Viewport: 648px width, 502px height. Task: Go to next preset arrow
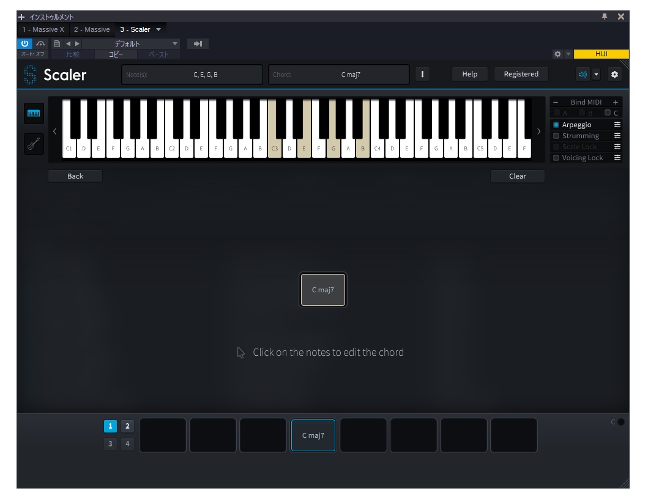coord(77,43)
